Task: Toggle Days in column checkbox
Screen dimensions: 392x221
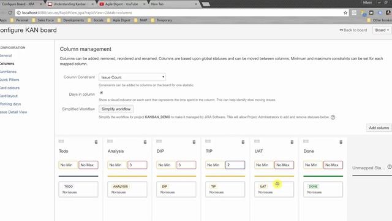Action: (102, 93)
